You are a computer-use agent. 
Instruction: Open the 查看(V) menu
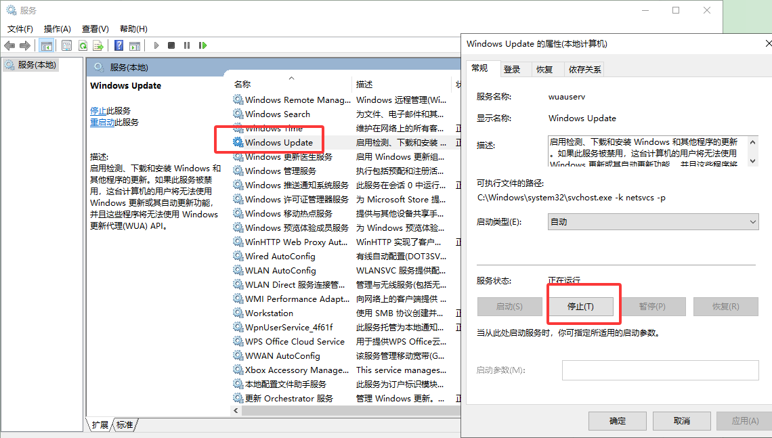(95, 29)
